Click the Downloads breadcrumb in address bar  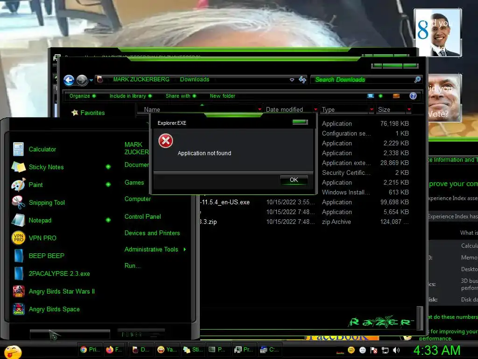tap(195, 79)
